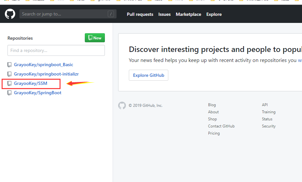Click the gray GitHub footer logo
The image size is (302, 182).
click(122, 106)
